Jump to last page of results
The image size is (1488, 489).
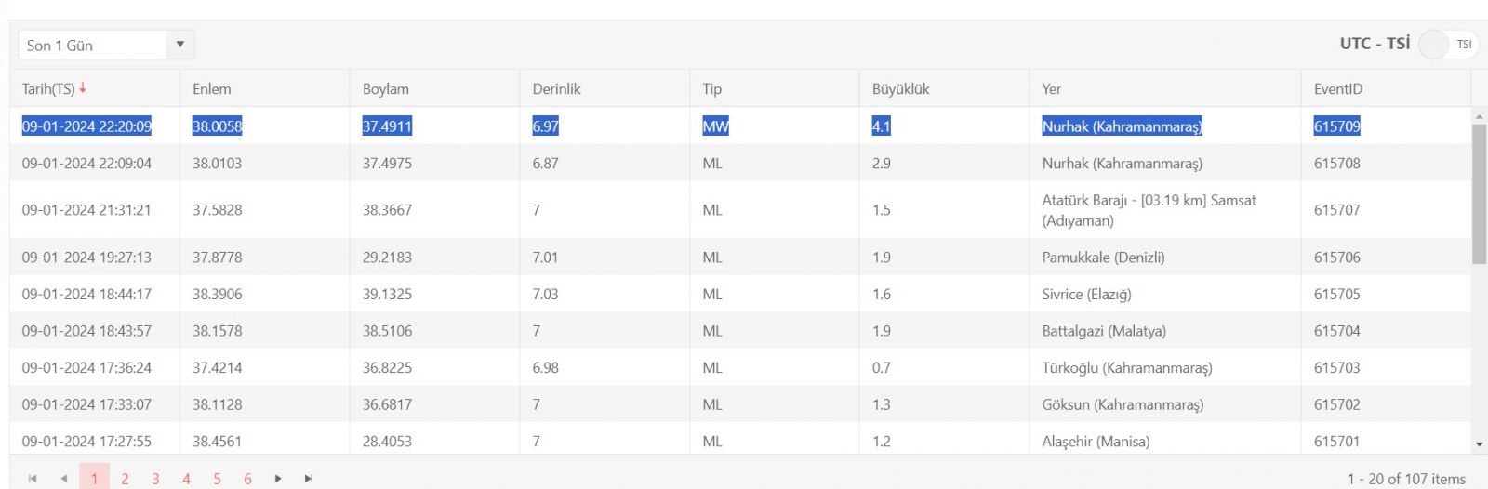[309, 479]
